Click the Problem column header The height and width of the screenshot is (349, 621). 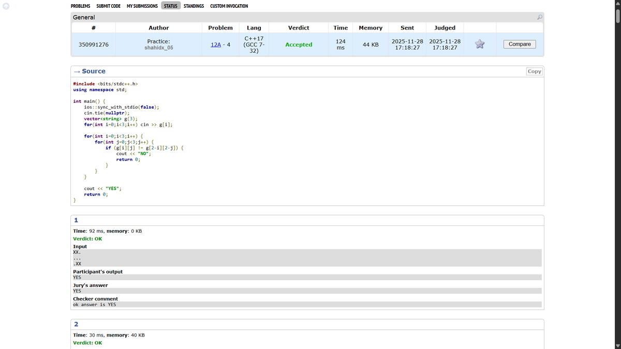[x=220, y=27]
